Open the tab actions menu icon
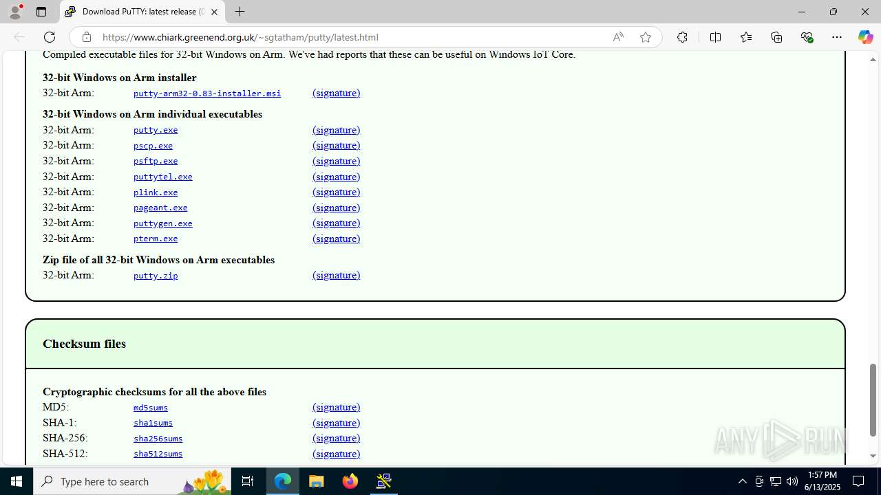Viewport: 881px width, 495px height. (41, 12)
